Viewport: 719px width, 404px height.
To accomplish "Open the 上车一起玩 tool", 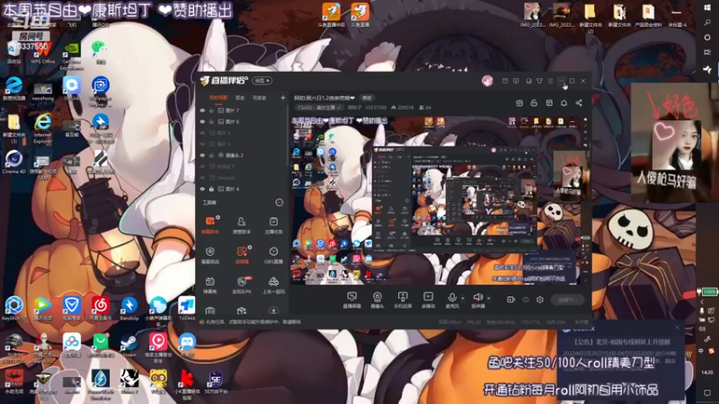I will click(273, 285).
